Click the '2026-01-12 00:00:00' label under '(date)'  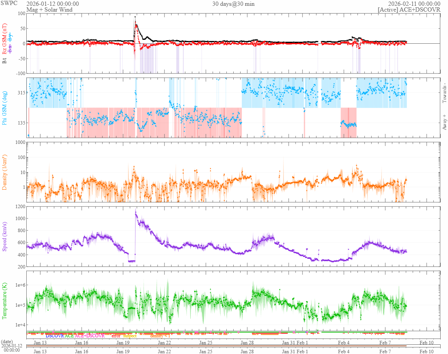(x=12, y=348)
